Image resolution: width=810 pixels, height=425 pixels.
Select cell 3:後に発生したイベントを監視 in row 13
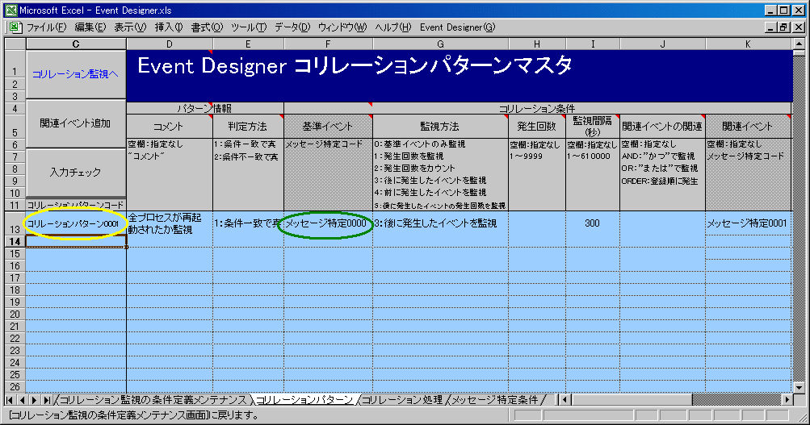[x=440, y=223]
